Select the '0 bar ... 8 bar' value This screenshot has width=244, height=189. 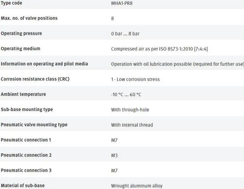(125, 34)
